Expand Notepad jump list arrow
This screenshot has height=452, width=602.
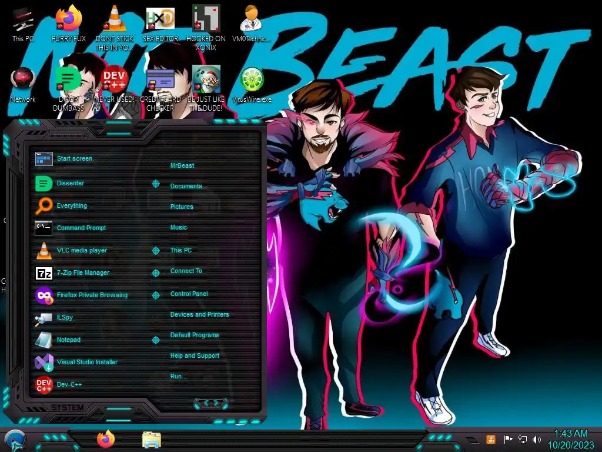pyautogui.click(x=155, y=340)
